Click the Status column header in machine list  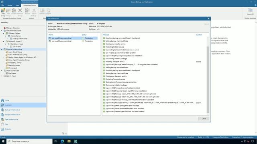(x=84, y=35)
